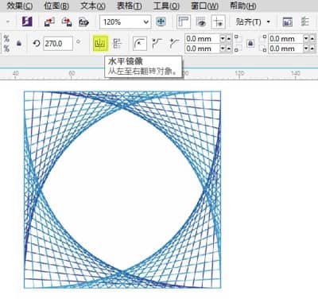Select the scalloped corner icon

click(157, 43)
